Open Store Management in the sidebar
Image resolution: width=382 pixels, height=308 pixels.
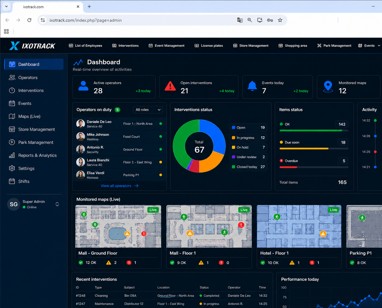pos(34,129)
